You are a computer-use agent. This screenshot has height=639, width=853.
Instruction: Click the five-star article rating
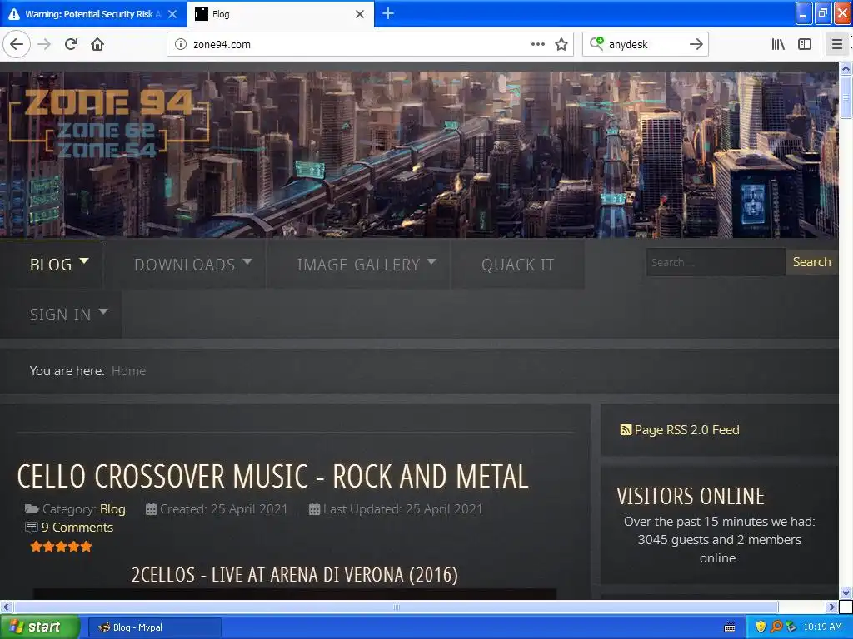pos(62,547)
